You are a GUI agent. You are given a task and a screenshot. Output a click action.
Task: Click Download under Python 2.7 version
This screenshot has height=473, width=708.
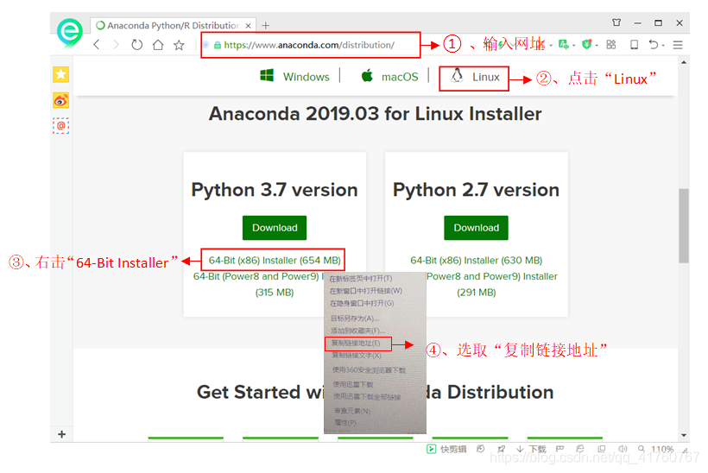[x=476, y=228]
